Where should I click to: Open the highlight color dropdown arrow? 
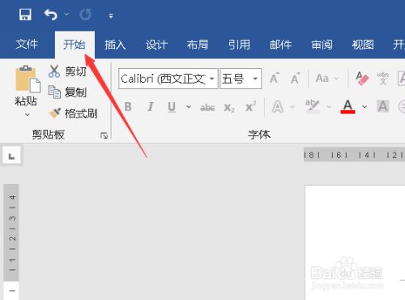(x=329, y=107)
